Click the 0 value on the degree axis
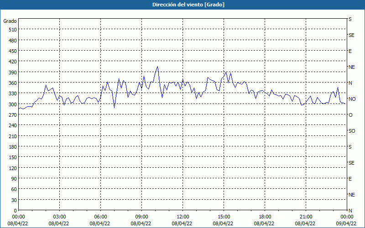365x228 pixels. point(16,211)
